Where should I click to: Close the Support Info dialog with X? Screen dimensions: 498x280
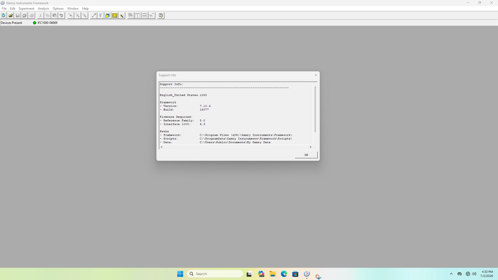coord(316,75)
